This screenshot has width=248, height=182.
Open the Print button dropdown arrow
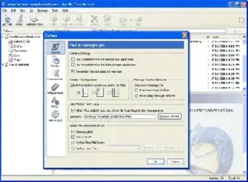coord(131,20)
